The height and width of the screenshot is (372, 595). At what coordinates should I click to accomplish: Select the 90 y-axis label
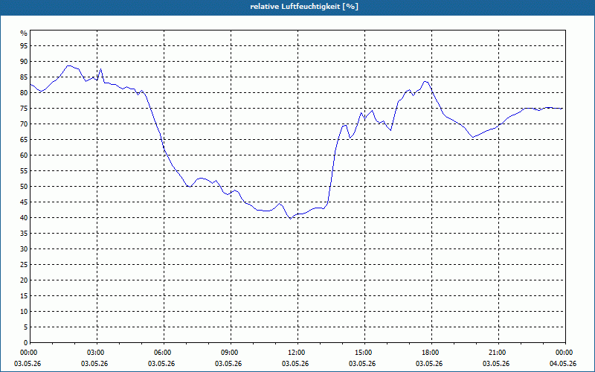[x=24, y=62]
